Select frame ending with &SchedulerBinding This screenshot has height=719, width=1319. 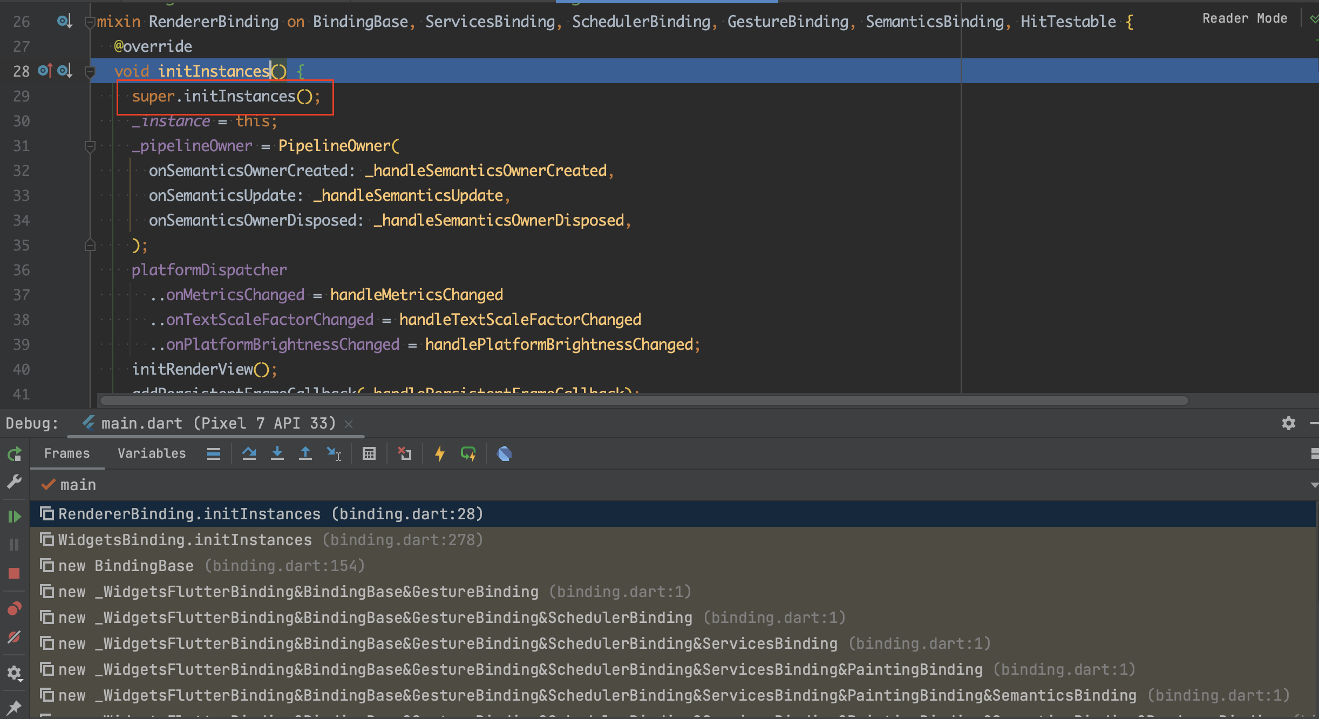(x=674, y=618)
